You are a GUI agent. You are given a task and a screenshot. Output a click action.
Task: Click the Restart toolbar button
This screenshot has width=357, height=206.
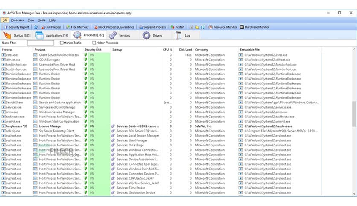[x=177, y=27]
